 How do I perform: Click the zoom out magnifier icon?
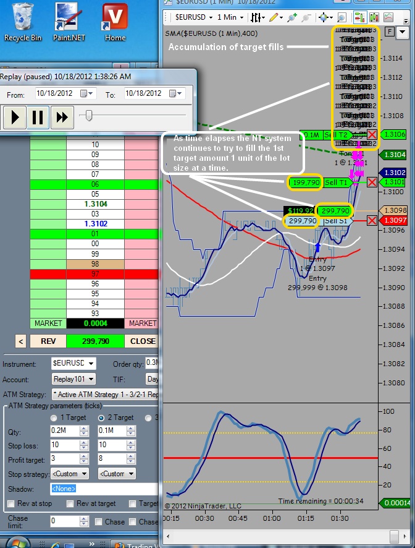(306, 17)
